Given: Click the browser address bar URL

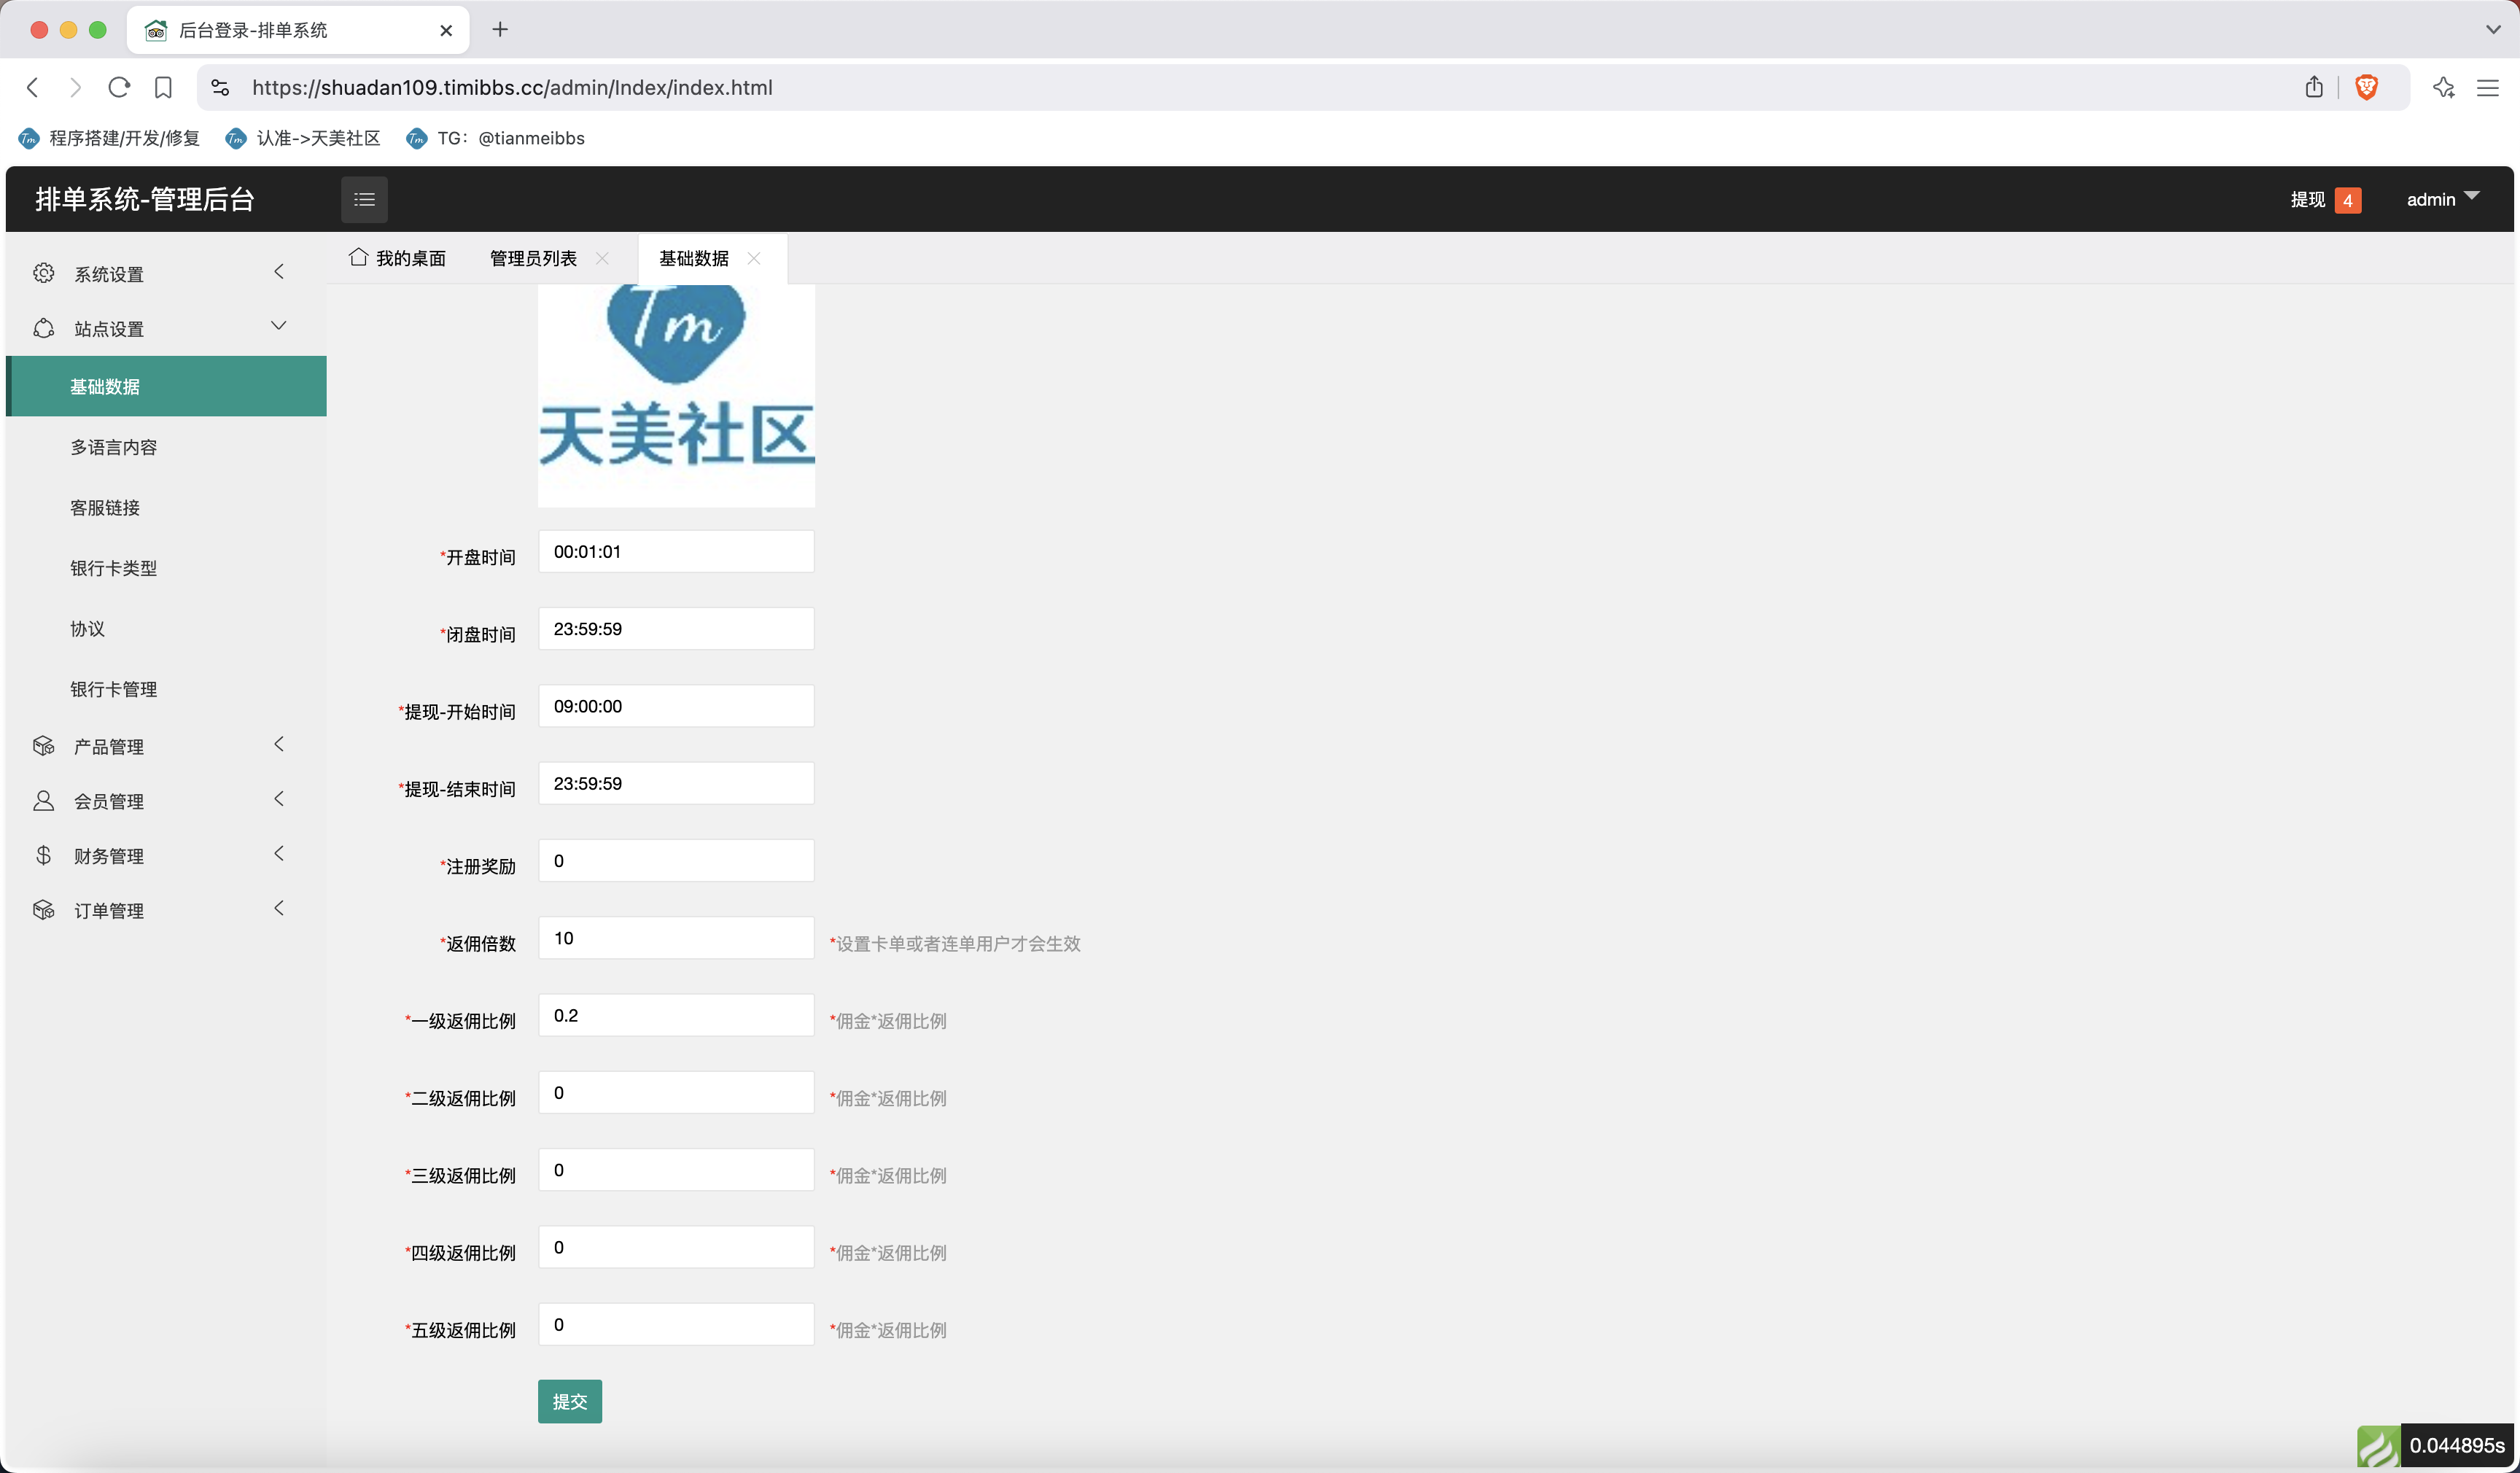Looking at the screenshot, I should click(x=512, y=88).
